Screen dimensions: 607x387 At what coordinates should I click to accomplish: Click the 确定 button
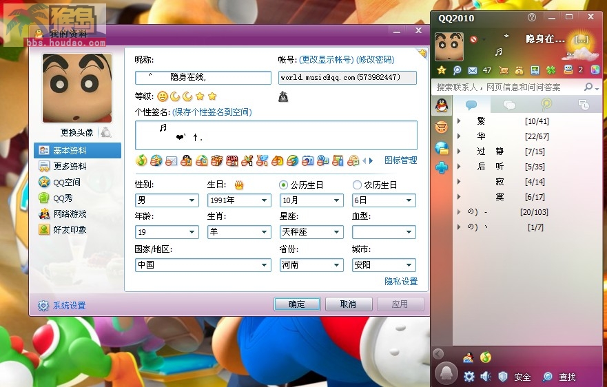(x=297, y=304)
